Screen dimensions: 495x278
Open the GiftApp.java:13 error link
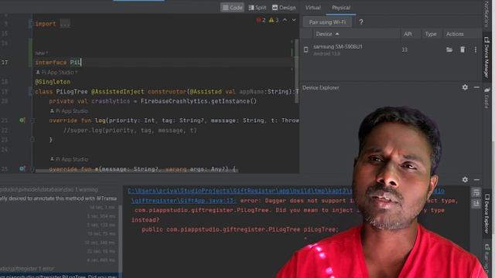(x=184, y=201)
